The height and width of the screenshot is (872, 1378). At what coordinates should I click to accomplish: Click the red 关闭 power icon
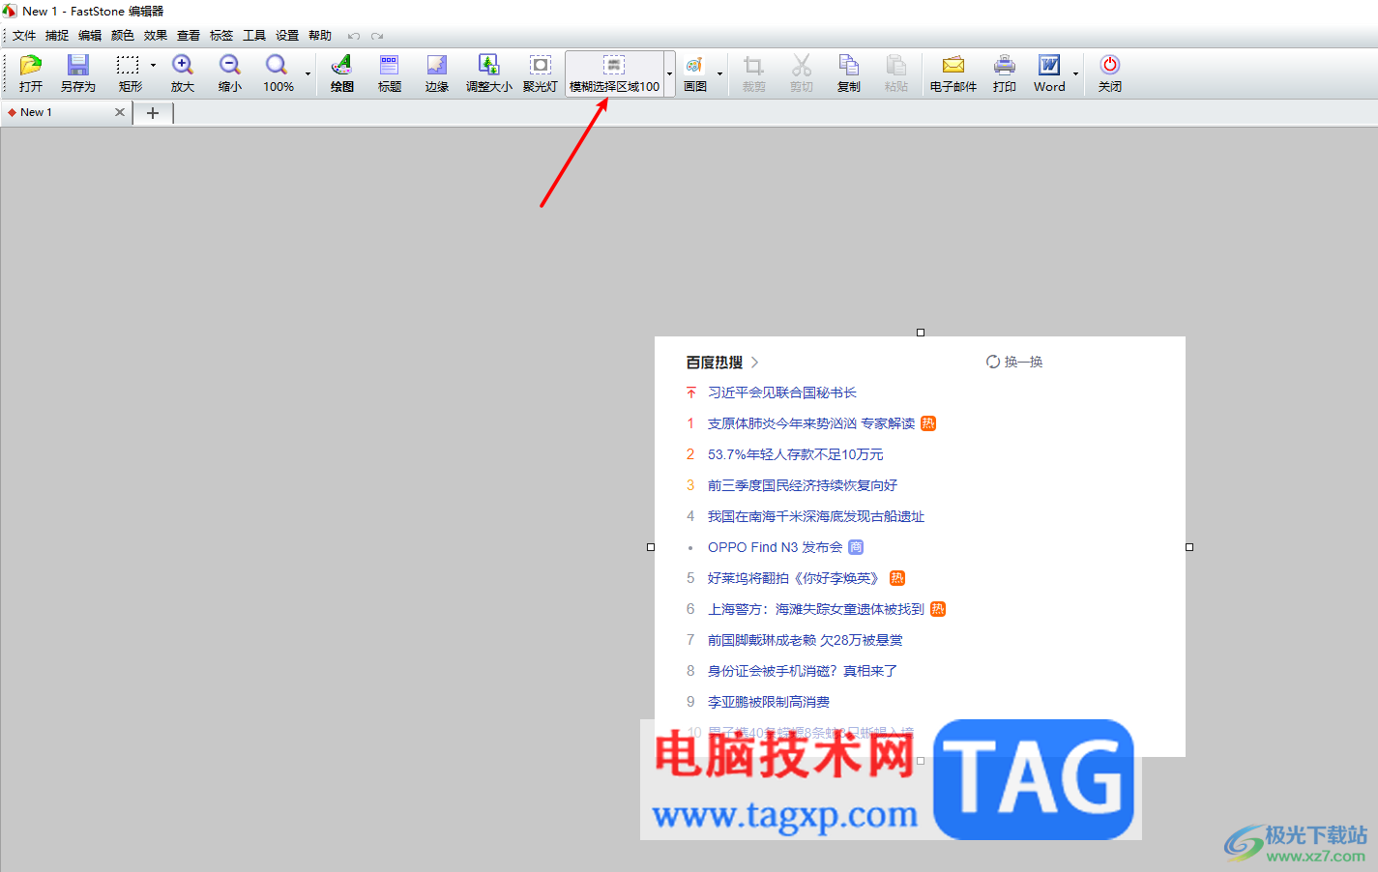pos(1110,73)
